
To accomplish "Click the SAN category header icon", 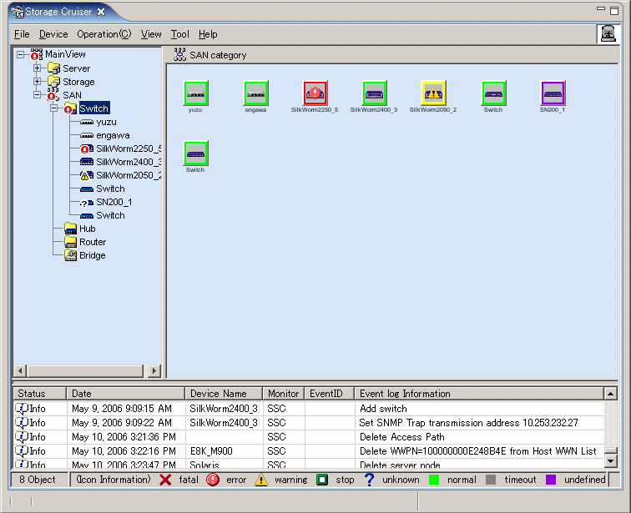I will (x=180, y=55).
